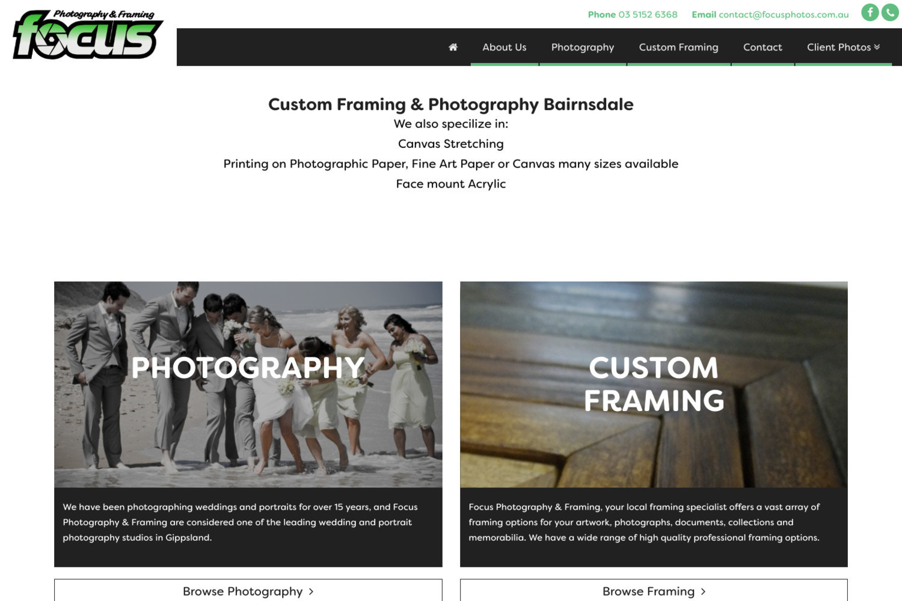Open the Facebook page icon

(870, 12)
